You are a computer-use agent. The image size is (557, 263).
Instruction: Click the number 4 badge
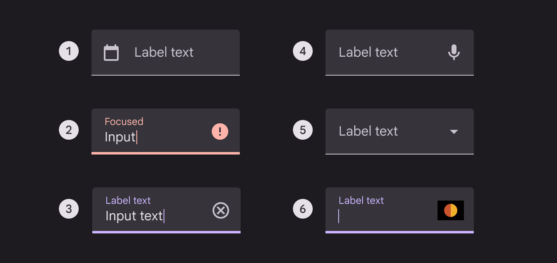click(303, 51)
